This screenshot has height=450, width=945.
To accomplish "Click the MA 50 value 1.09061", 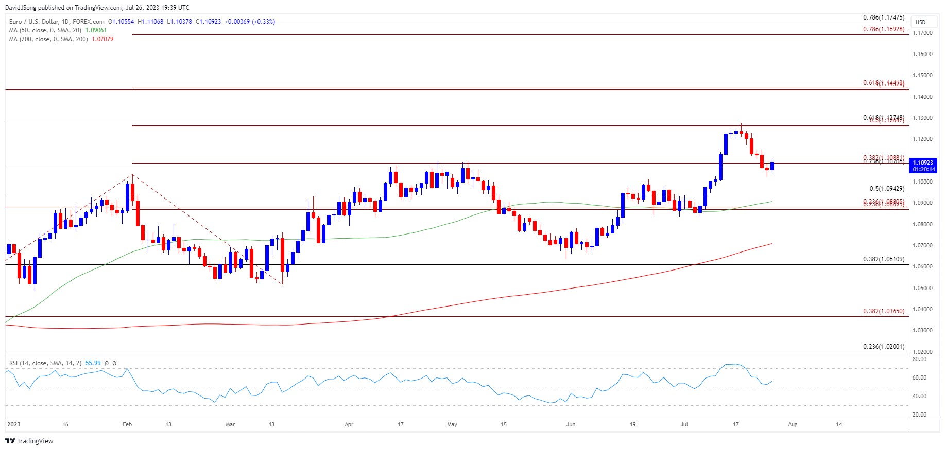I will point(96,30).
